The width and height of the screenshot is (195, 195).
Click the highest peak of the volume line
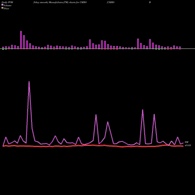[x=29, y=82]
